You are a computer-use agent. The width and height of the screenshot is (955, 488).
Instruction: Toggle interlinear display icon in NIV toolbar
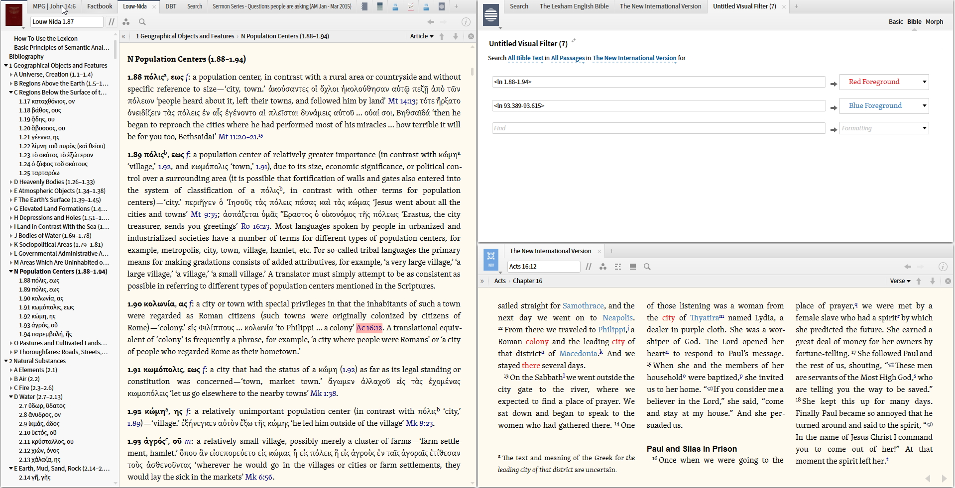[x=618, y=267]
